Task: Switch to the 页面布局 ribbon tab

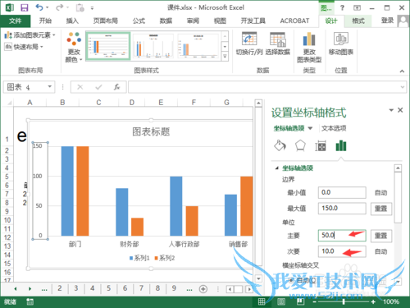Action: coord(106,21)
